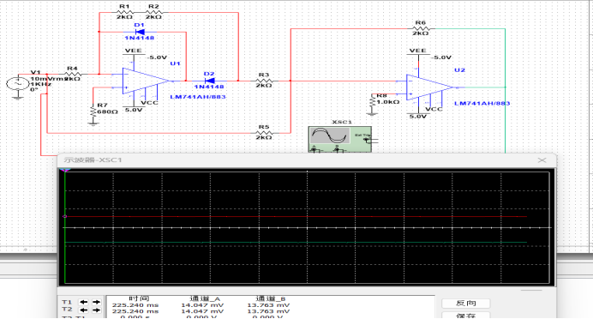Click the red channel A trace
The height and width of the screenshot is (319, 593).
pos(295,216)
